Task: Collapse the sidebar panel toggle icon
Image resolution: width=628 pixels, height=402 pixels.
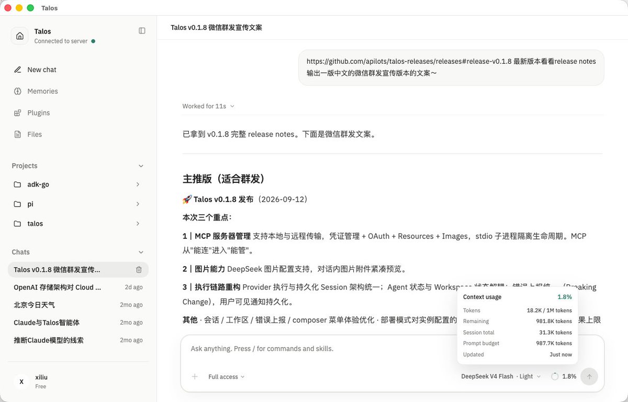Action: point(142,31)
